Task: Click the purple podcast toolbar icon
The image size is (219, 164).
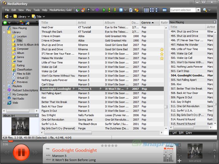Action: (x=97, y=10)
